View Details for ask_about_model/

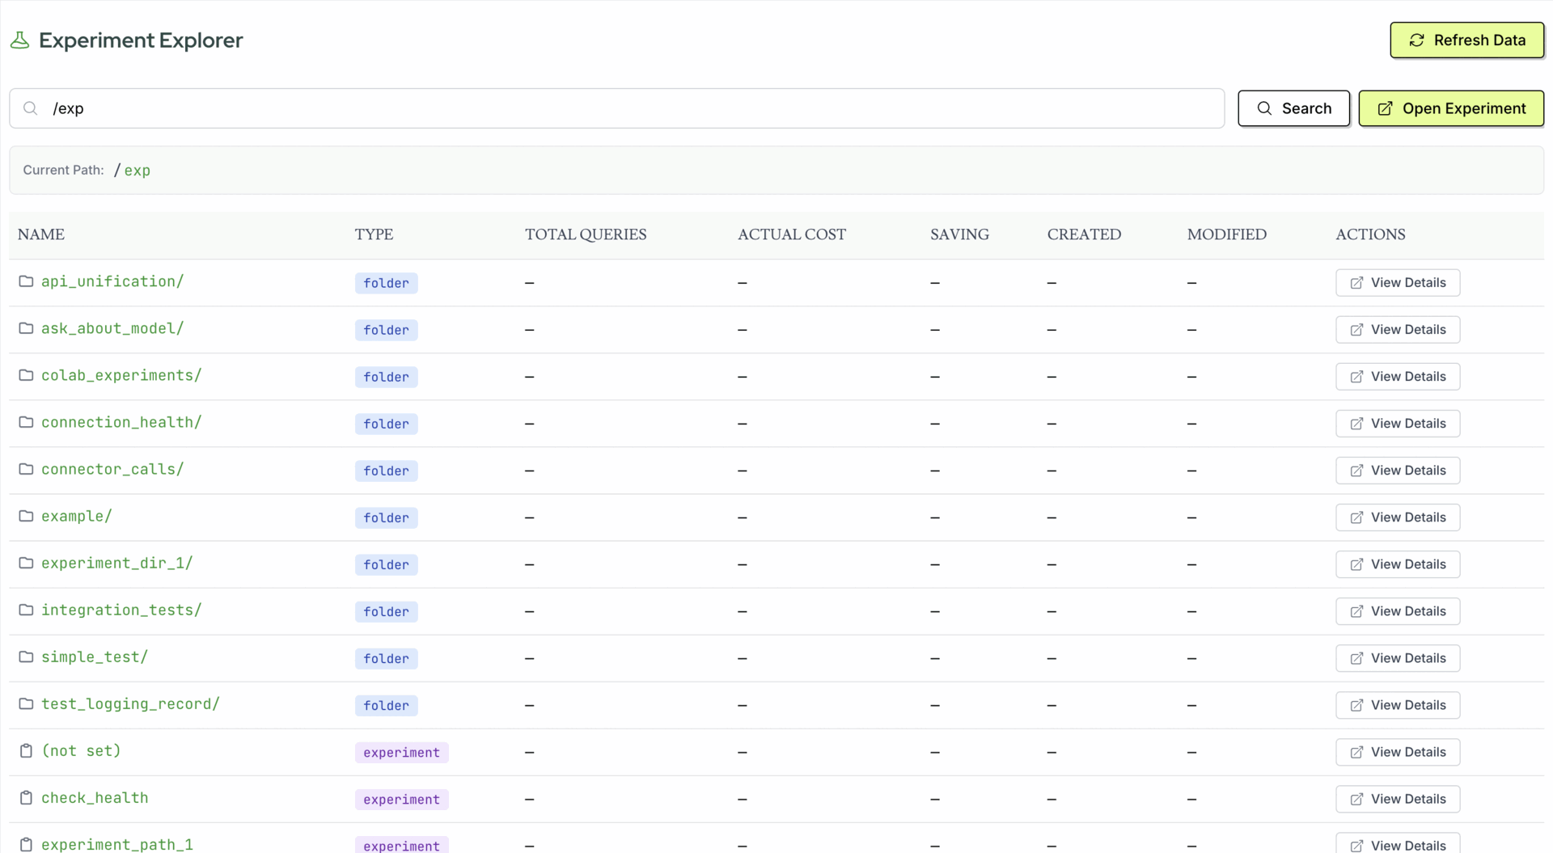tap(1398, 330)
